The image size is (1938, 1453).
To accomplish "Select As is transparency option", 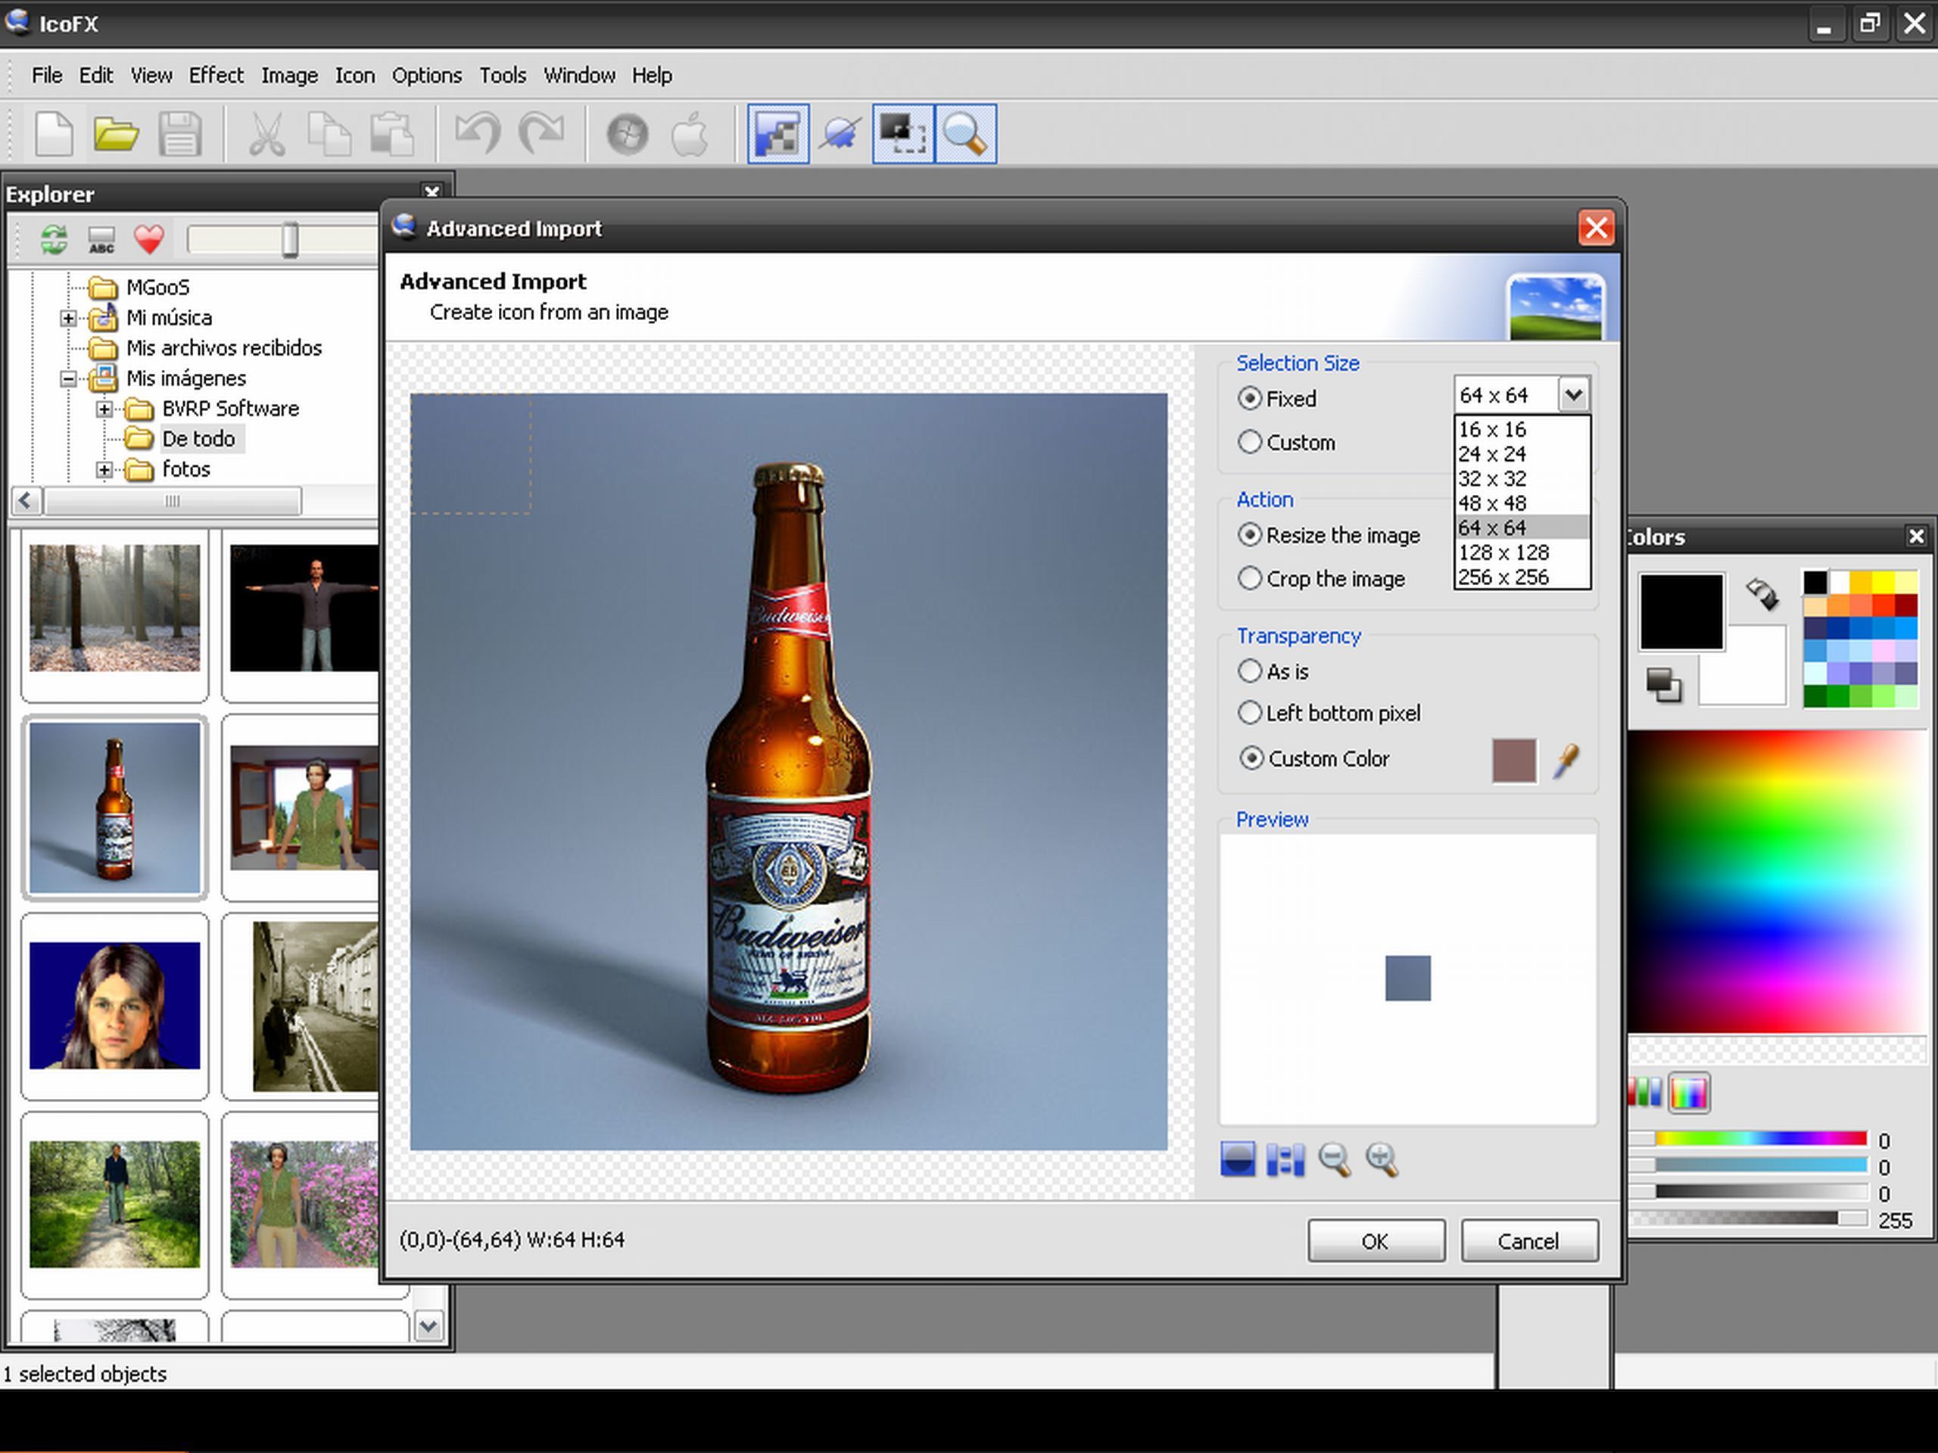I will 1249,671.
